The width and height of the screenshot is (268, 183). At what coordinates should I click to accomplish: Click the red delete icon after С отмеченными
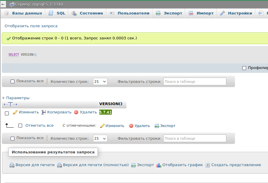pos(131,126)
